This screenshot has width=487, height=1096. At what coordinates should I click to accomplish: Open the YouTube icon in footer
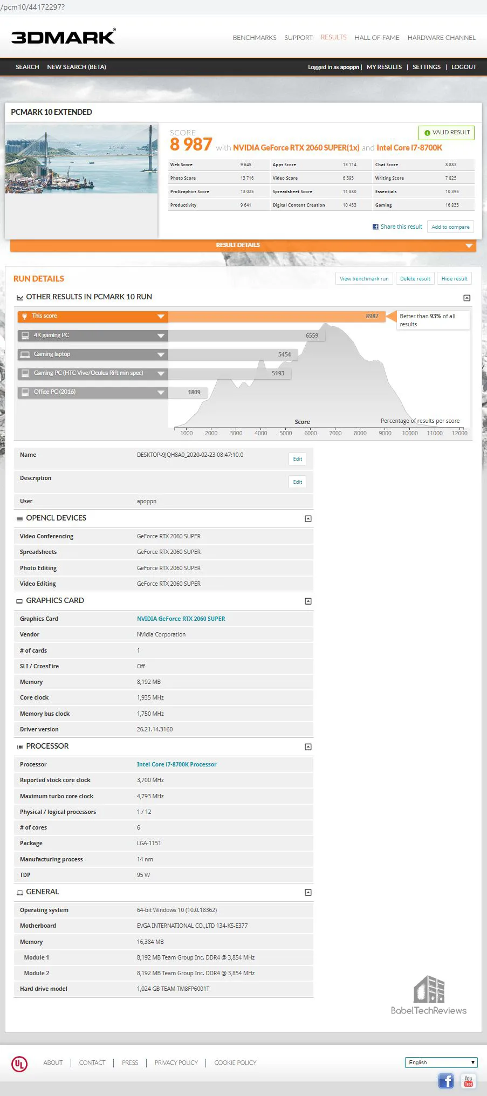click(x=468, y=1080)
